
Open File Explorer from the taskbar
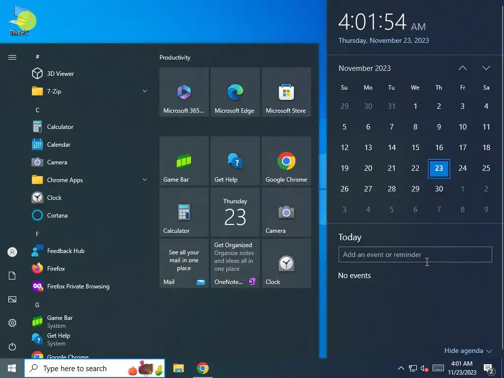[178, 368]
